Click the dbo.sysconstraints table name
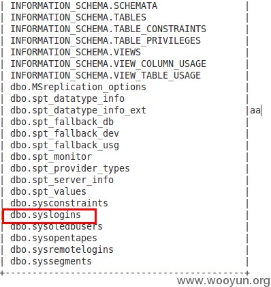This screenshot has width=271, height=287. 59,203
